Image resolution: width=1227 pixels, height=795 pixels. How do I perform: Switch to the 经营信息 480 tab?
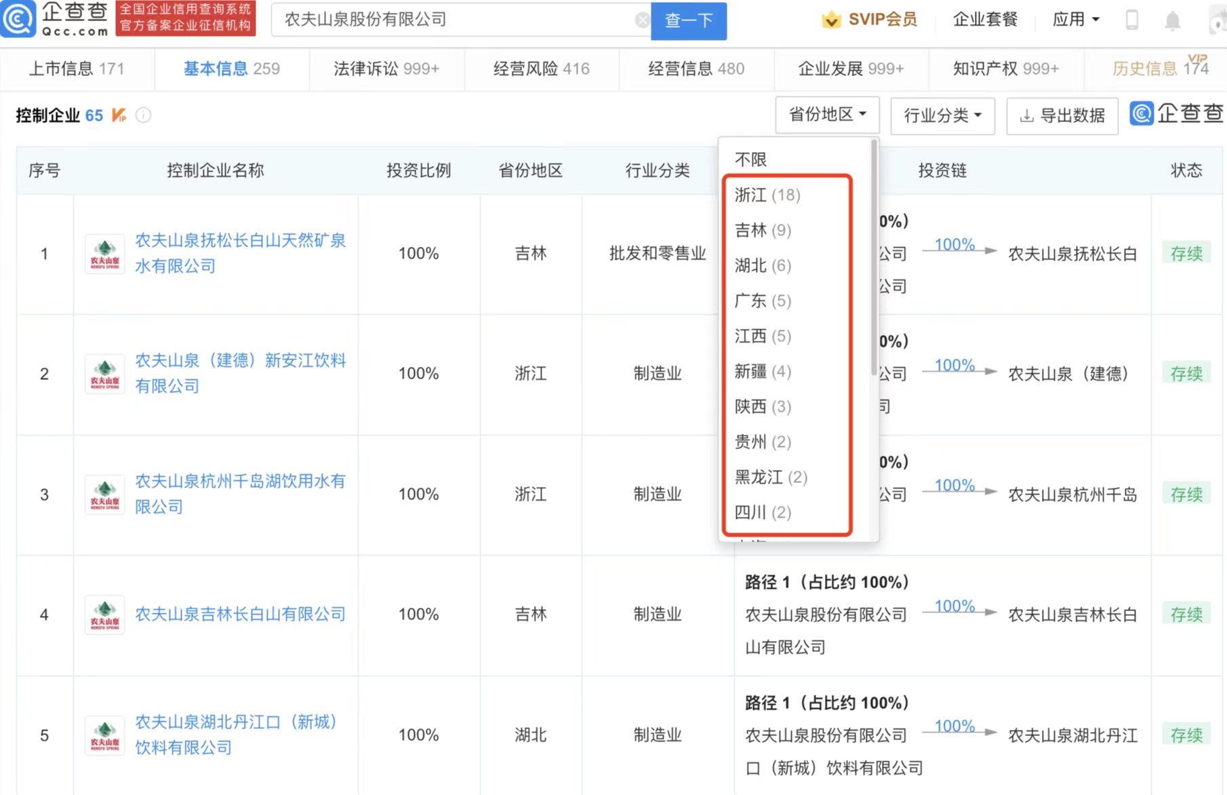coord(696,69)
